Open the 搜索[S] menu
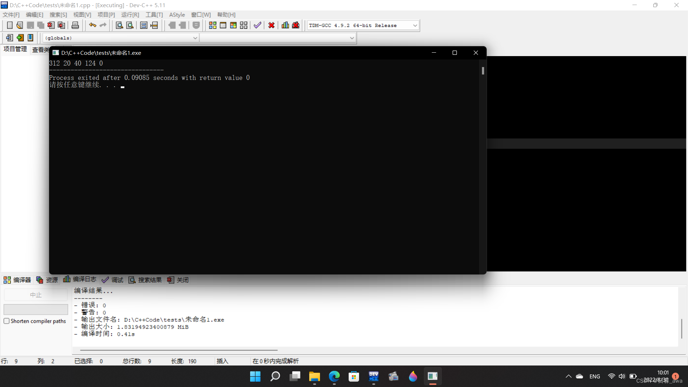Screen dimensions: 688x387 (x=58, y=15)
